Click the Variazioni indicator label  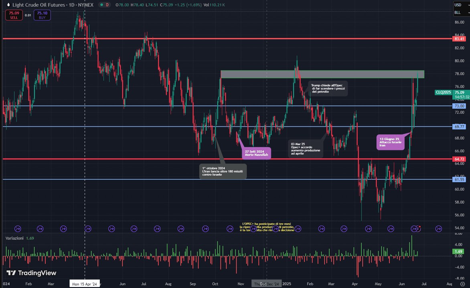click(x=14, y=238)
